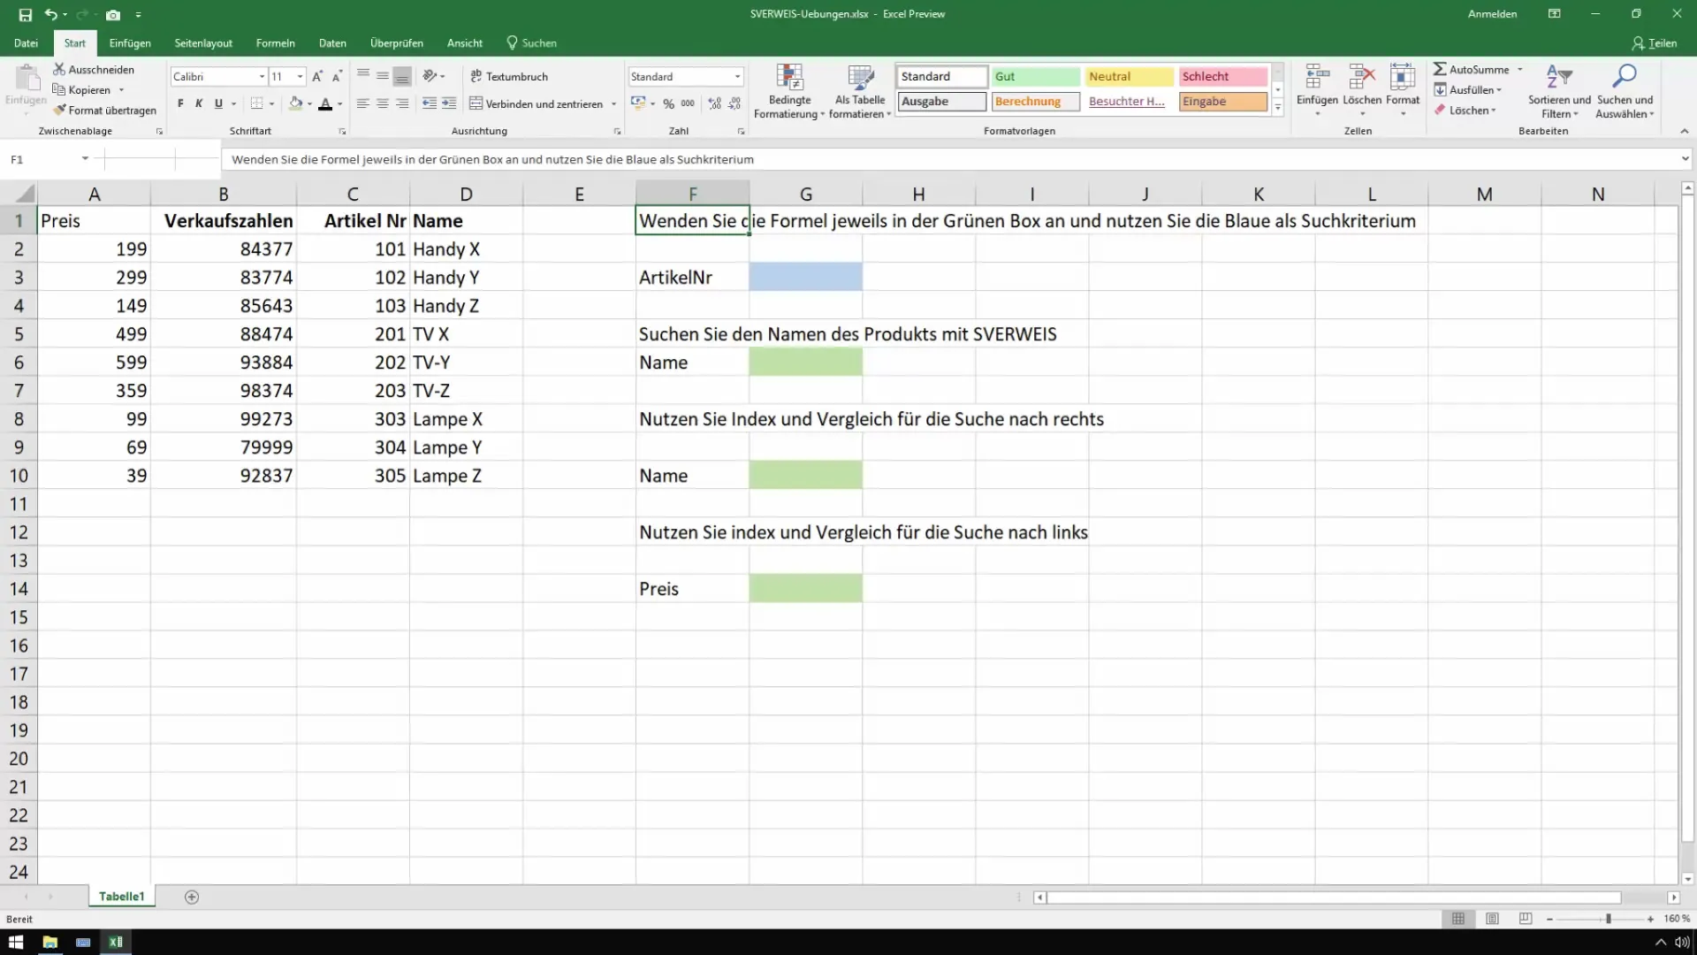Click the blue ArtikelNr input cell G3
The width and height of the screenshot is (1697, 955).
coord(805,277)
